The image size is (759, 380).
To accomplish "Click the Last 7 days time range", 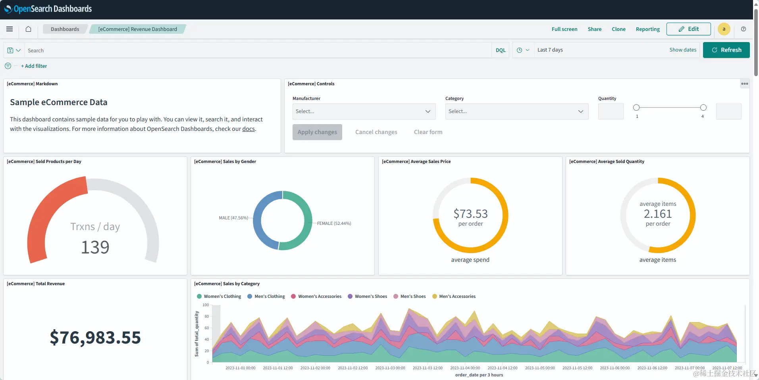I will 550,50.
